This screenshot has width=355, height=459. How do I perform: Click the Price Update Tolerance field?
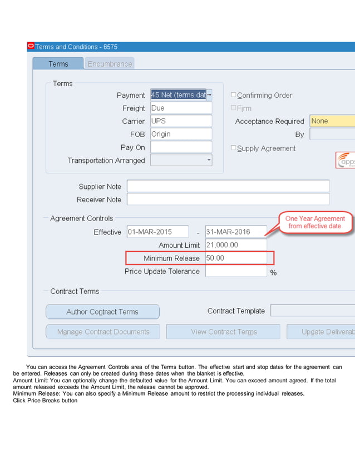pyautogui.click(x=236, y=271)
